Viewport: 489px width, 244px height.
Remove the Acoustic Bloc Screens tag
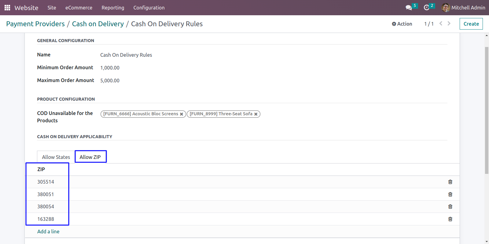coord(182,114)
